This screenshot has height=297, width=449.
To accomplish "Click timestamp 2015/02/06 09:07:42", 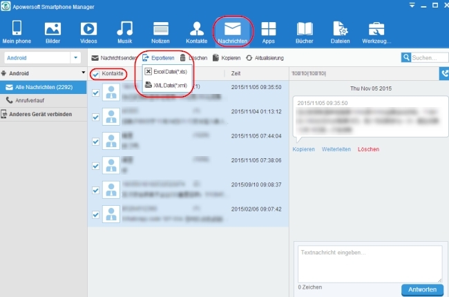I will coord(256,209).
